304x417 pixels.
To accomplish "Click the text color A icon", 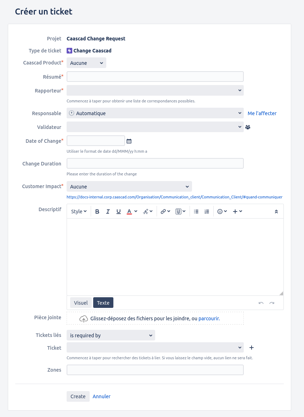I will tap(129, 212).
